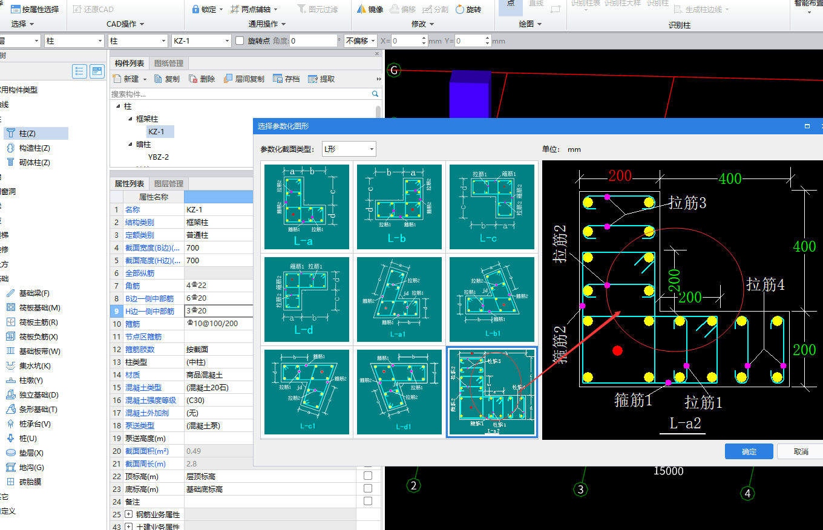Toggle checkbox in Bottom Elevation row
Image resolution: width=823 pixels, height=530 pixels.
click(x=368, y=489)
